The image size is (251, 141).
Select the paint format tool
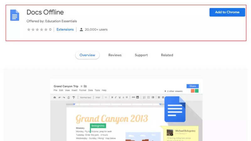click(74, 97)
